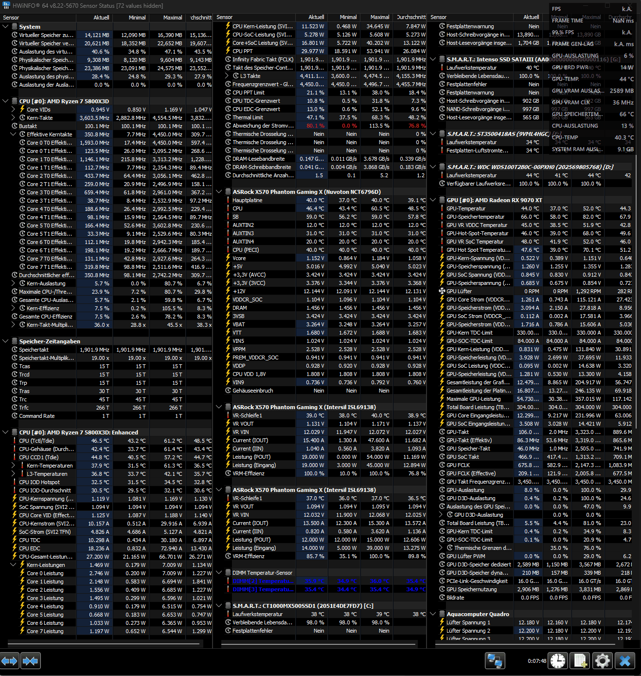Expand the Core VIDs row

click(x=13, y=110)
